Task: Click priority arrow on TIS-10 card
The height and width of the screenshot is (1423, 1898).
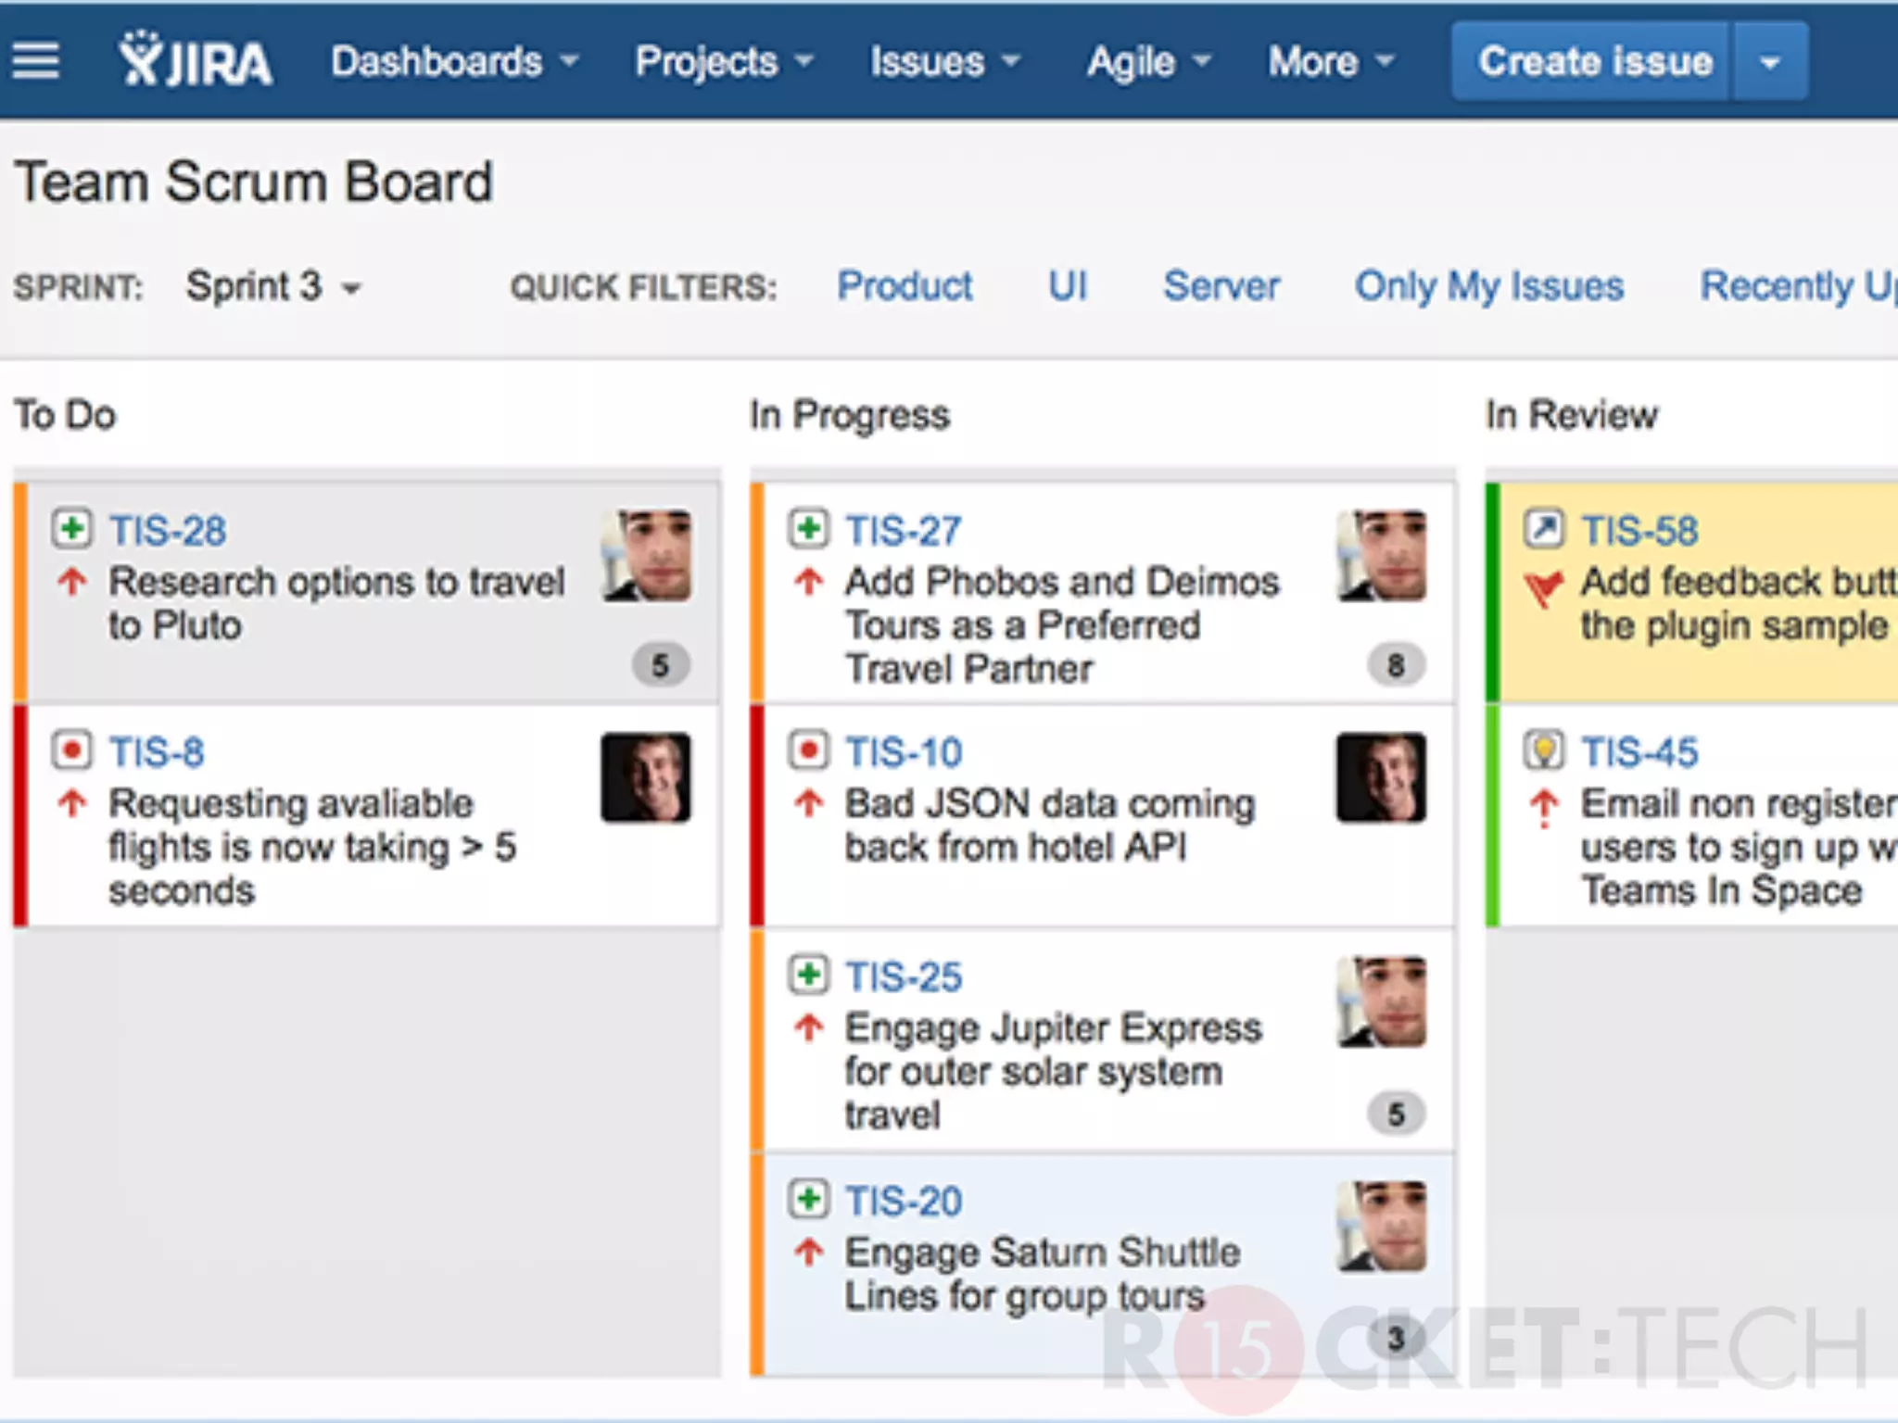Action: point(808,803)
